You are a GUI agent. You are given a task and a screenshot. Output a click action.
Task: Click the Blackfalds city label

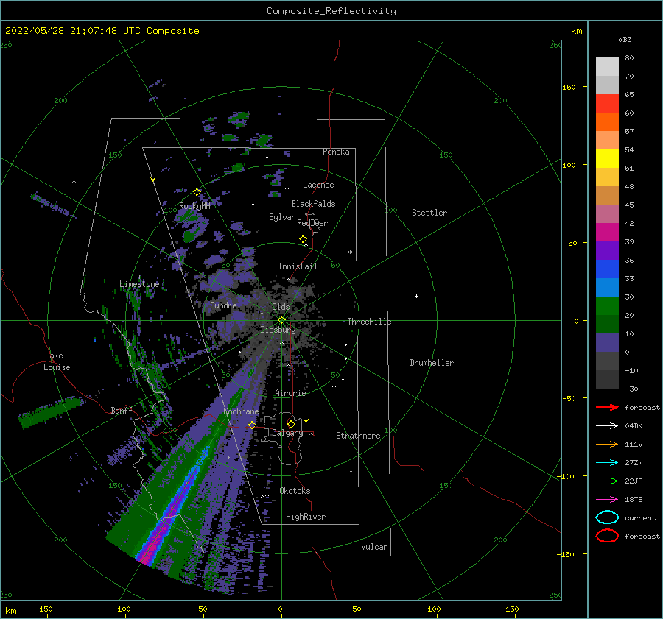click(x=313, y=204)
